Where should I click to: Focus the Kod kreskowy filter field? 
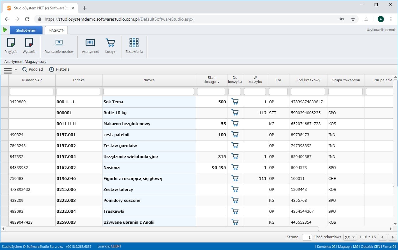308,91
